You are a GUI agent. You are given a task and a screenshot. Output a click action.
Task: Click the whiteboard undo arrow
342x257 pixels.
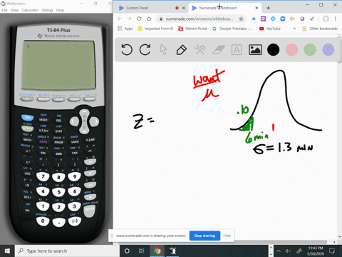pos(127,50)
